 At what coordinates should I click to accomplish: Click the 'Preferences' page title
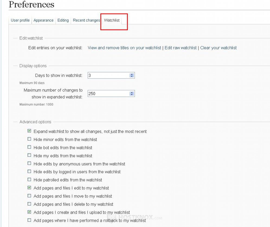31,4
